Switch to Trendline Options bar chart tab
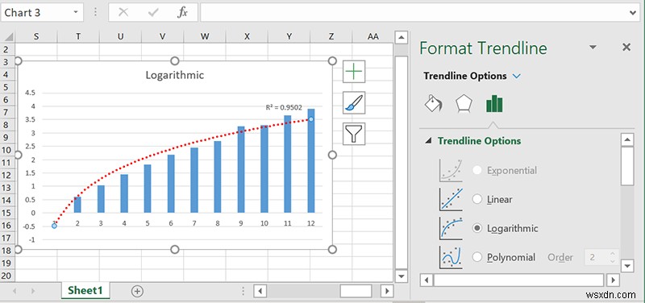The width and height of the screenshot is (645, 303). tap(494, 104)
